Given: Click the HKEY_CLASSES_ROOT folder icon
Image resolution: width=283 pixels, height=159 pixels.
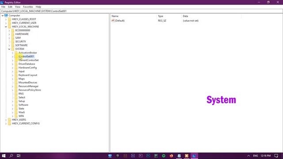Looking at the screenshot, I should [9, 19].
